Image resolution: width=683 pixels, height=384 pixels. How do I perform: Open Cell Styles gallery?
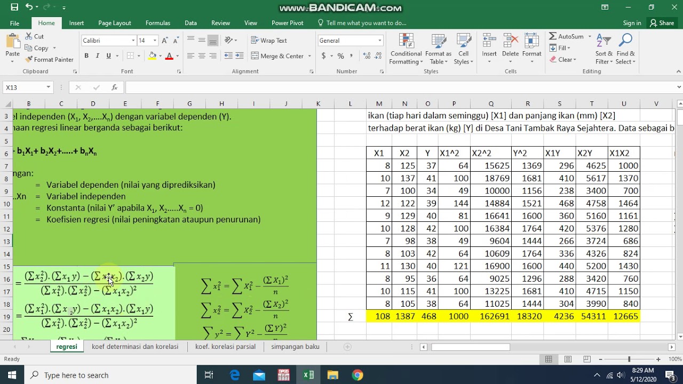pos(464,49)
